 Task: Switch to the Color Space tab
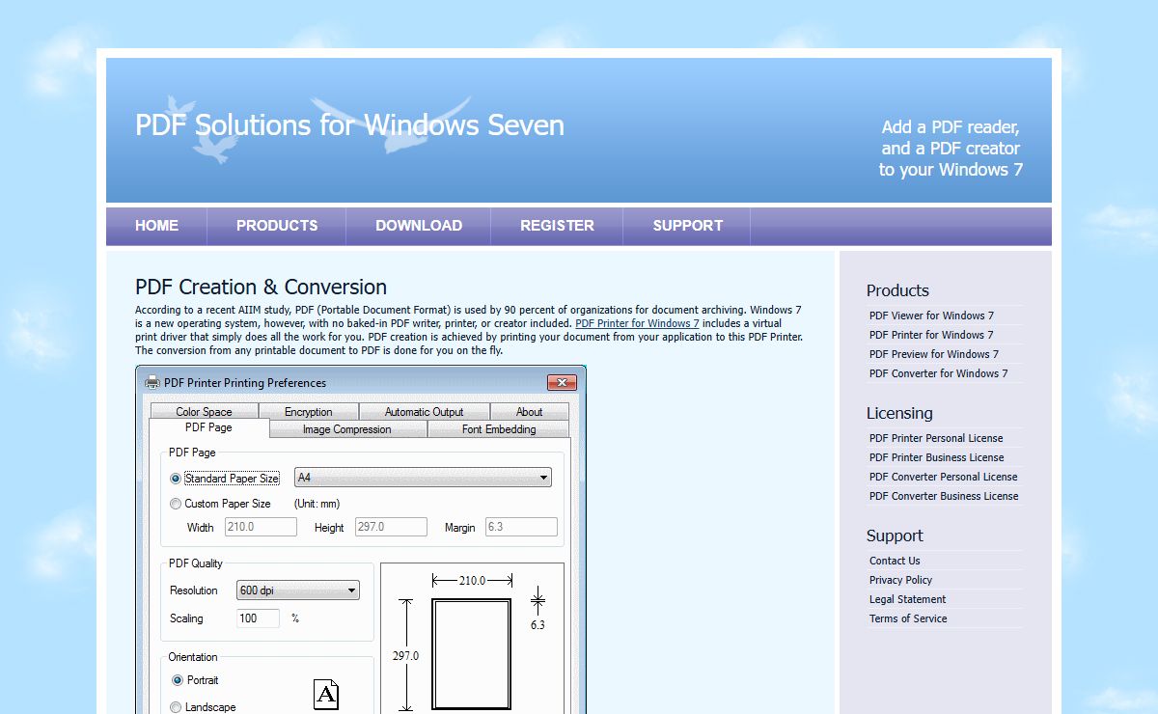[204, 412]
